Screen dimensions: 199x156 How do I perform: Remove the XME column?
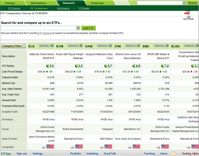click(x=161, y=46)
